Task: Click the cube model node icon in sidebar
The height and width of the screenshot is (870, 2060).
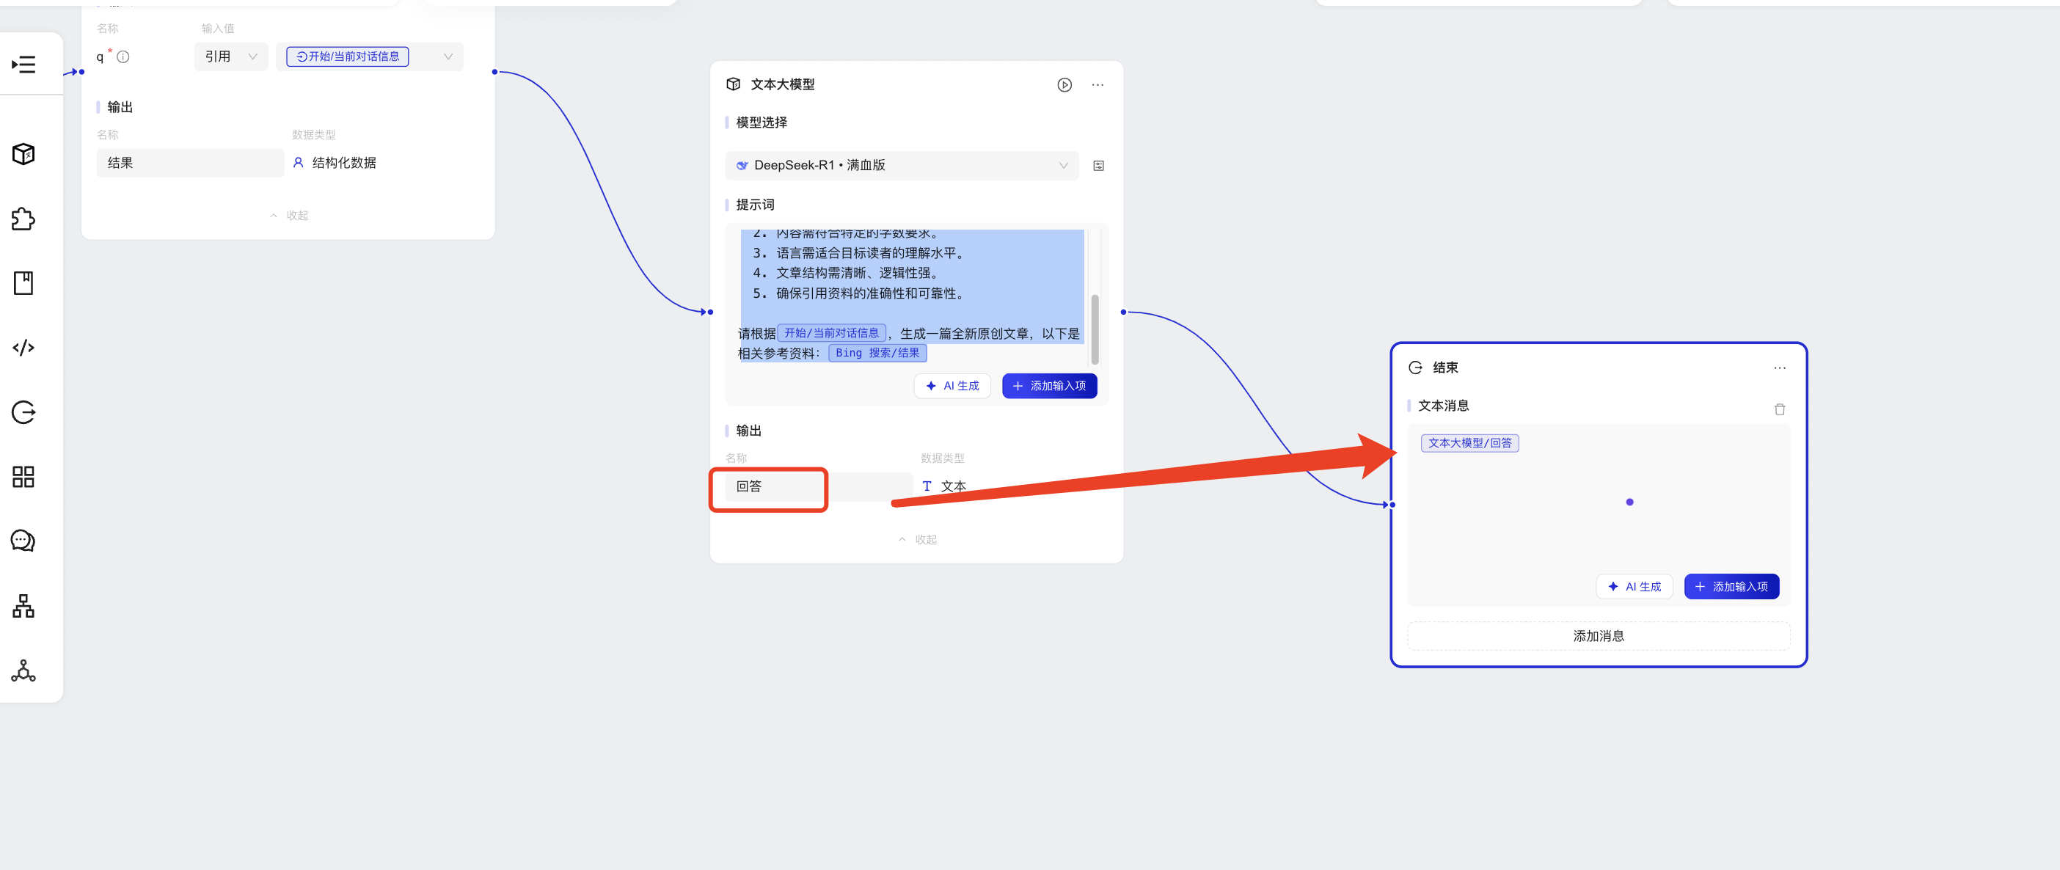Action: click(24, 153)
